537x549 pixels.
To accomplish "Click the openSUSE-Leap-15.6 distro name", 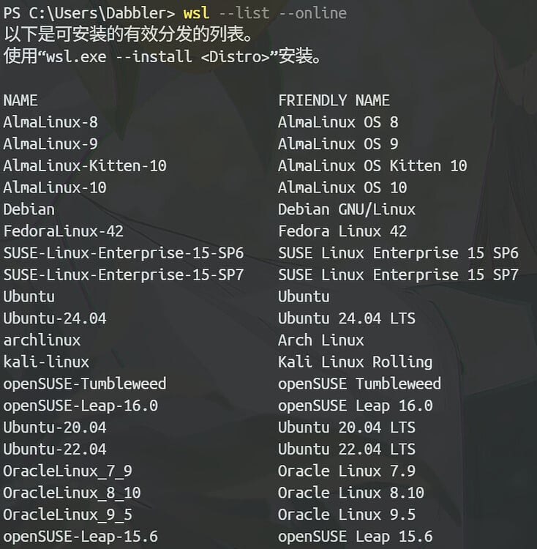I will pyautogui.click(x=80, y=537).
